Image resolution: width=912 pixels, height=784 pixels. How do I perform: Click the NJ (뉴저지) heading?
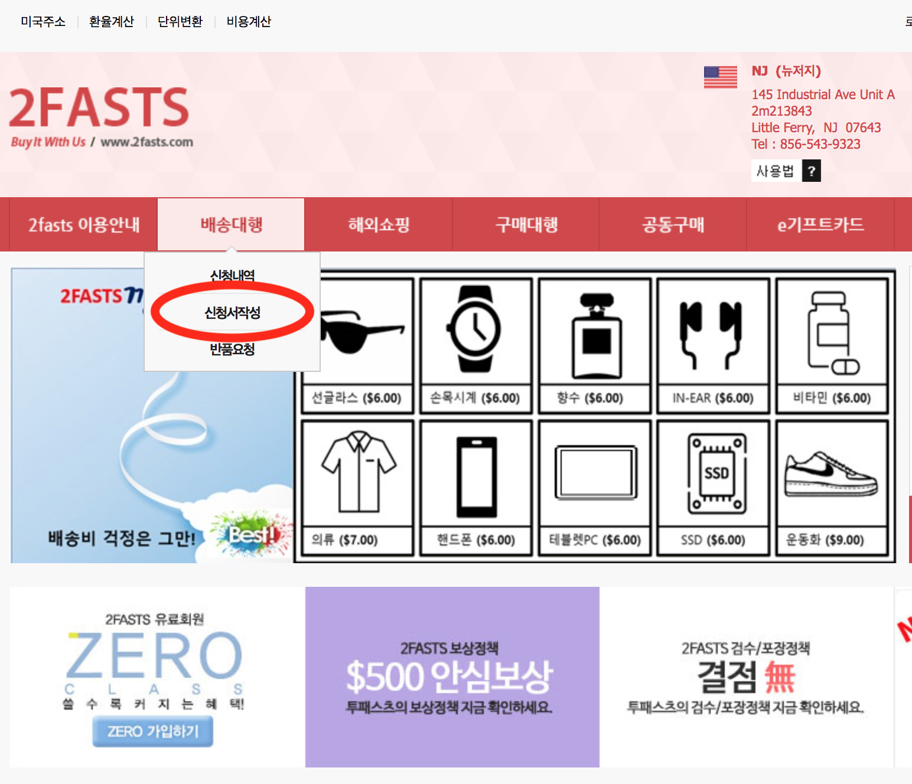(x=786, y=71)
